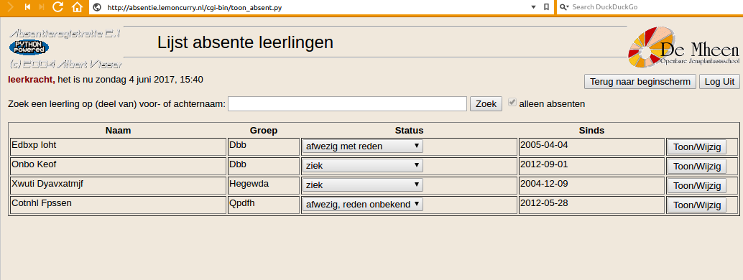Open the address bar dropdown arrow

(534, 7)
